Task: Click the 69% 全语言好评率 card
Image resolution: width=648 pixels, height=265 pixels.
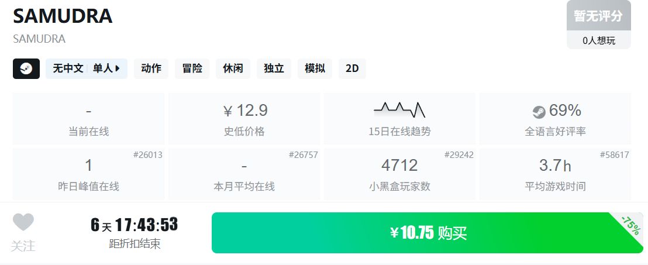Action: pos(555,119)
